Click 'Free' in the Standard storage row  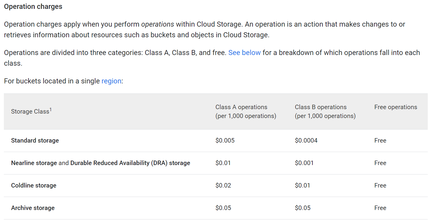(380, 140)
